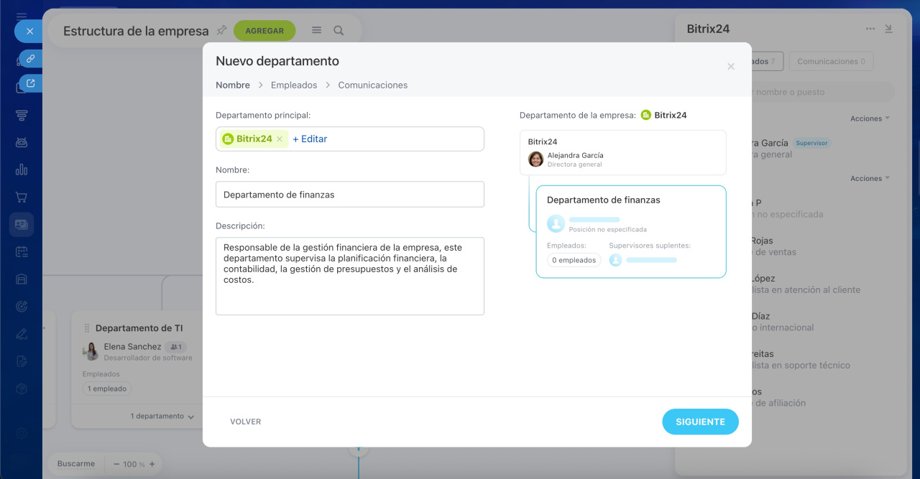Click the open in new window icon
This screenshot has height=479, width=920.
(30, 83)
